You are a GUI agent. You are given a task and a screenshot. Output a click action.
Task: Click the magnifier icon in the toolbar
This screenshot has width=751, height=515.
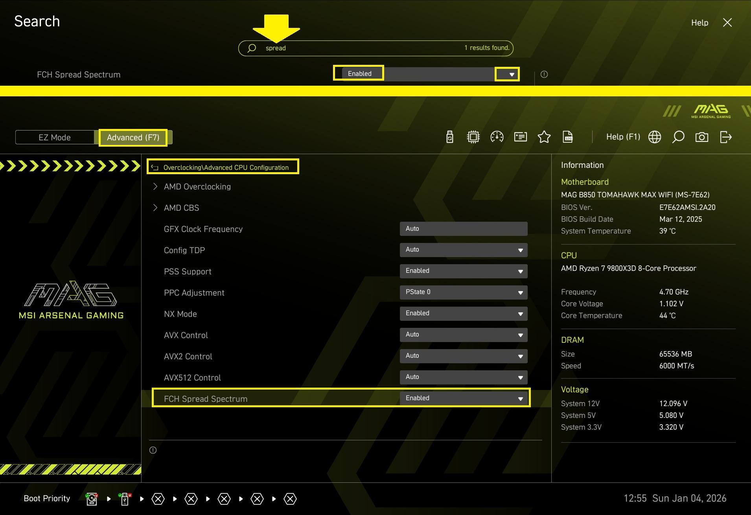point(678,137)
